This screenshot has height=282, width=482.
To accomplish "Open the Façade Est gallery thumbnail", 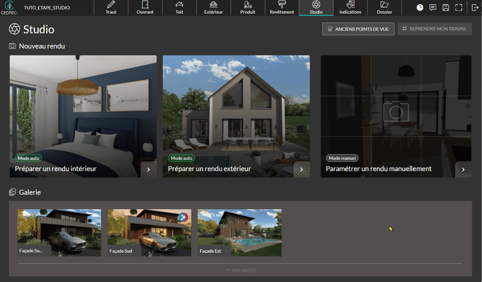I will (239, 233).
